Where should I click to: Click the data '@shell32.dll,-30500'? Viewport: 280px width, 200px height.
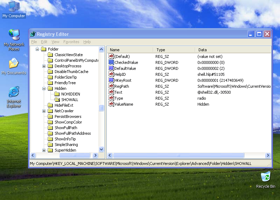click(214, 92)
